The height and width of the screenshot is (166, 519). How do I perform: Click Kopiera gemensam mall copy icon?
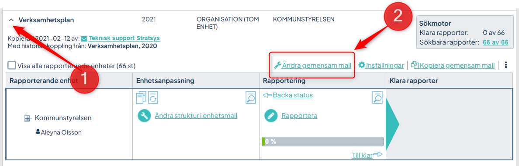tap(415, 65)
